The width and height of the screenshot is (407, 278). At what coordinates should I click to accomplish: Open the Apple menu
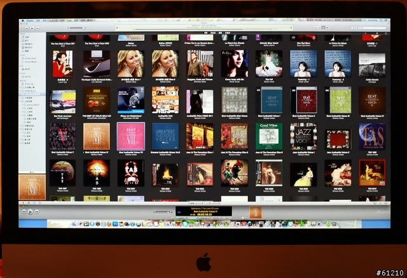coord(23,20)
